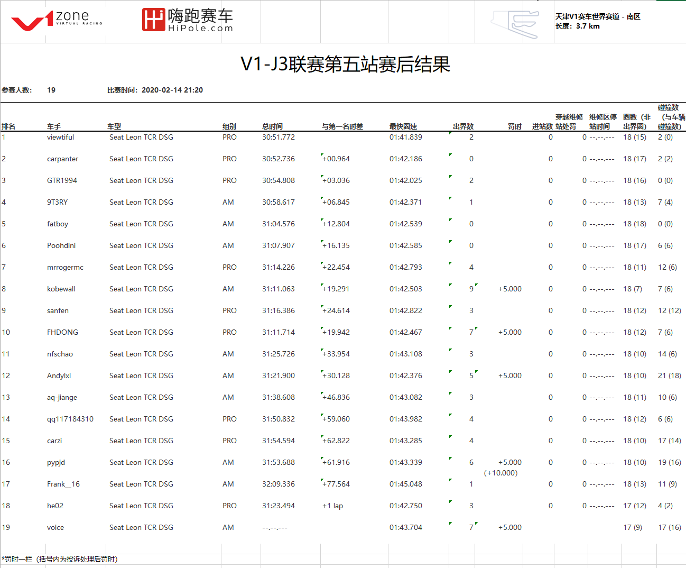Select fastest lap 01:43.108
This screenshot has width=686, height=568.
point(406,354)
